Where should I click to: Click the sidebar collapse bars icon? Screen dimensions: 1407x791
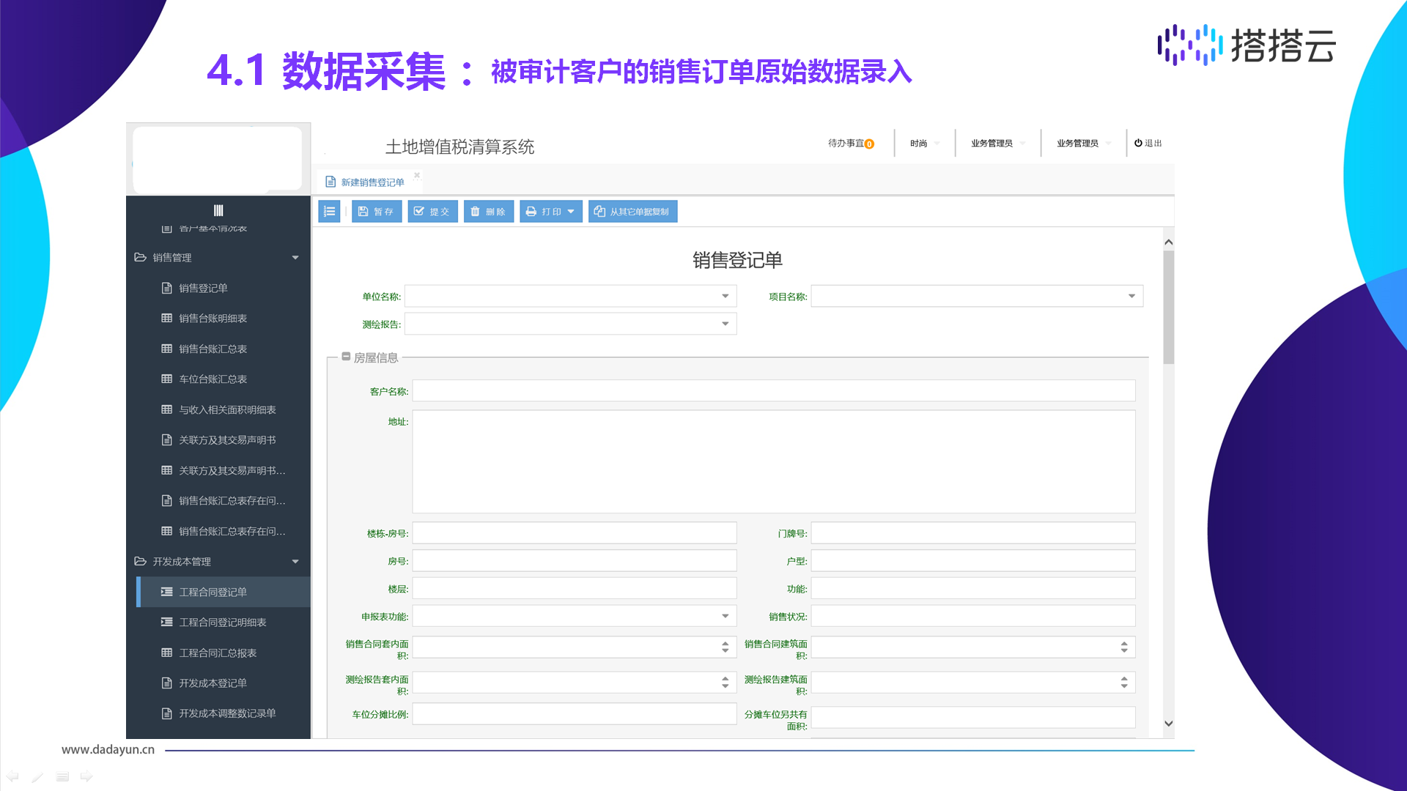coord(218,210)
